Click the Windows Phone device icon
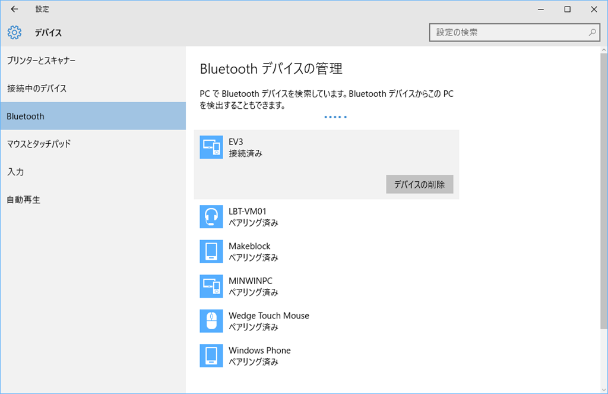Image resolution: width=608 pixels, height=394 pixels. (211, 355)
